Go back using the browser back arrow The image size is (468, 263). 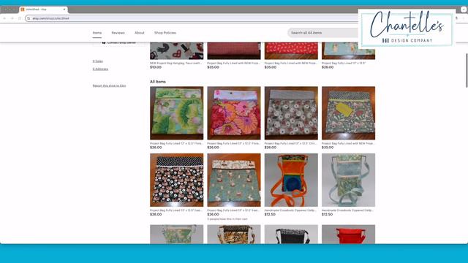pyautogui.click(x=5, y=18)
